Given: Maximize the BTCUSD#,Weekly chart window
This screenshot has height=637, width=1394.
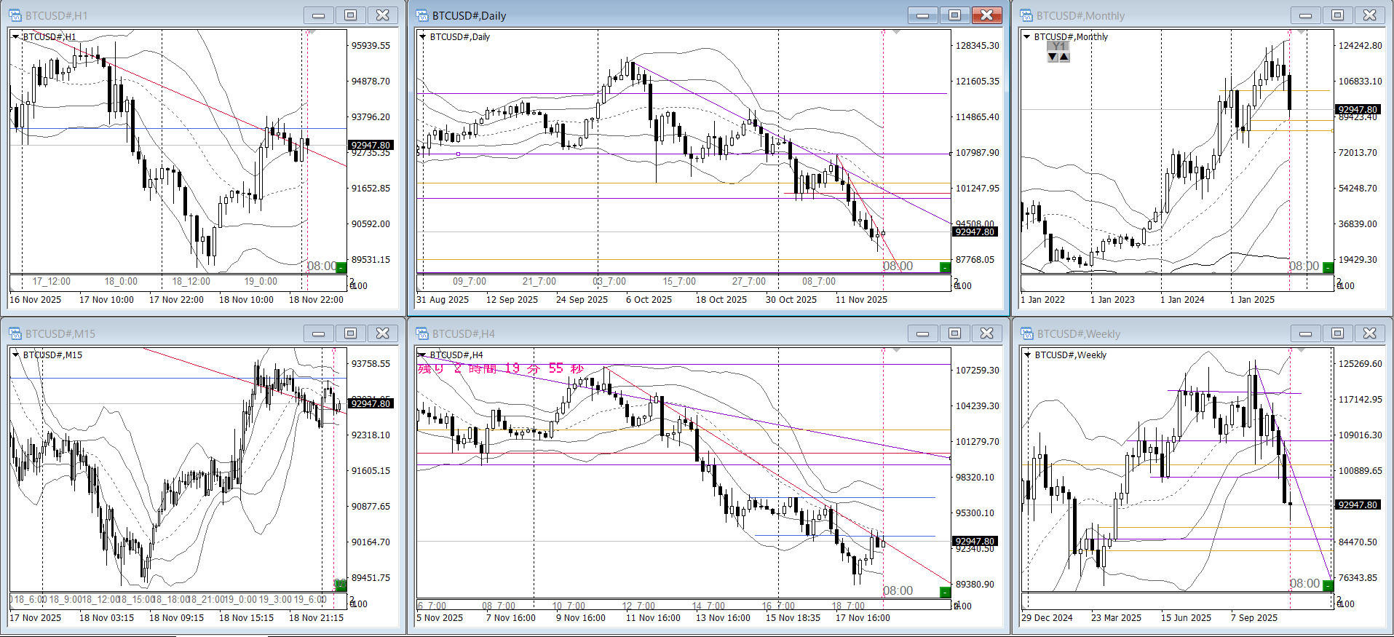Looking at the screenshot, I should 1337,333.
